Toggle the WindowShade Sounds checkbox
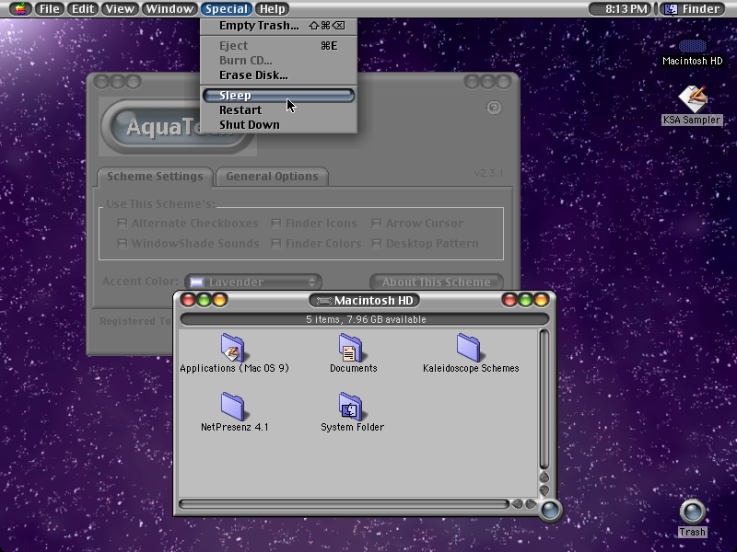The height and width of the screenshot is (552, 737). pos(123,244)
